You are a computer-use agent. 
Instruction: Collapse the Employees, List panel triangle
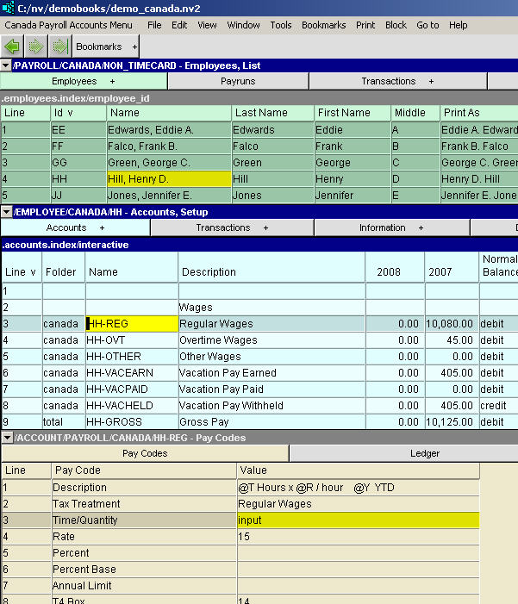coord(6,65)
